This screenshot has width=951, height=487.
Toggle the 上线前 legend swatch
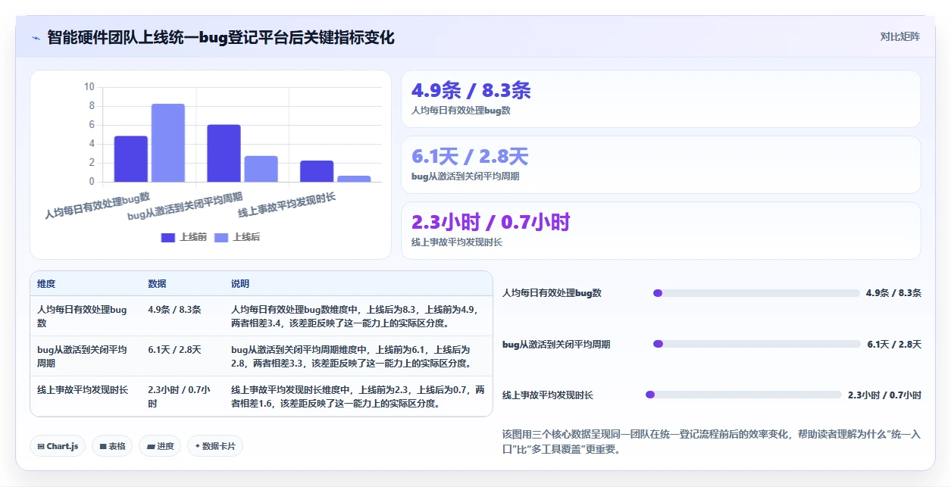coord(167,237)
